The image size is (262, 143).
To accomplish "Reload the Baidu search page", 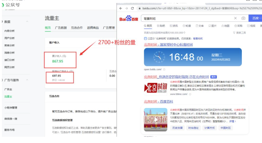I will [132, 8].
